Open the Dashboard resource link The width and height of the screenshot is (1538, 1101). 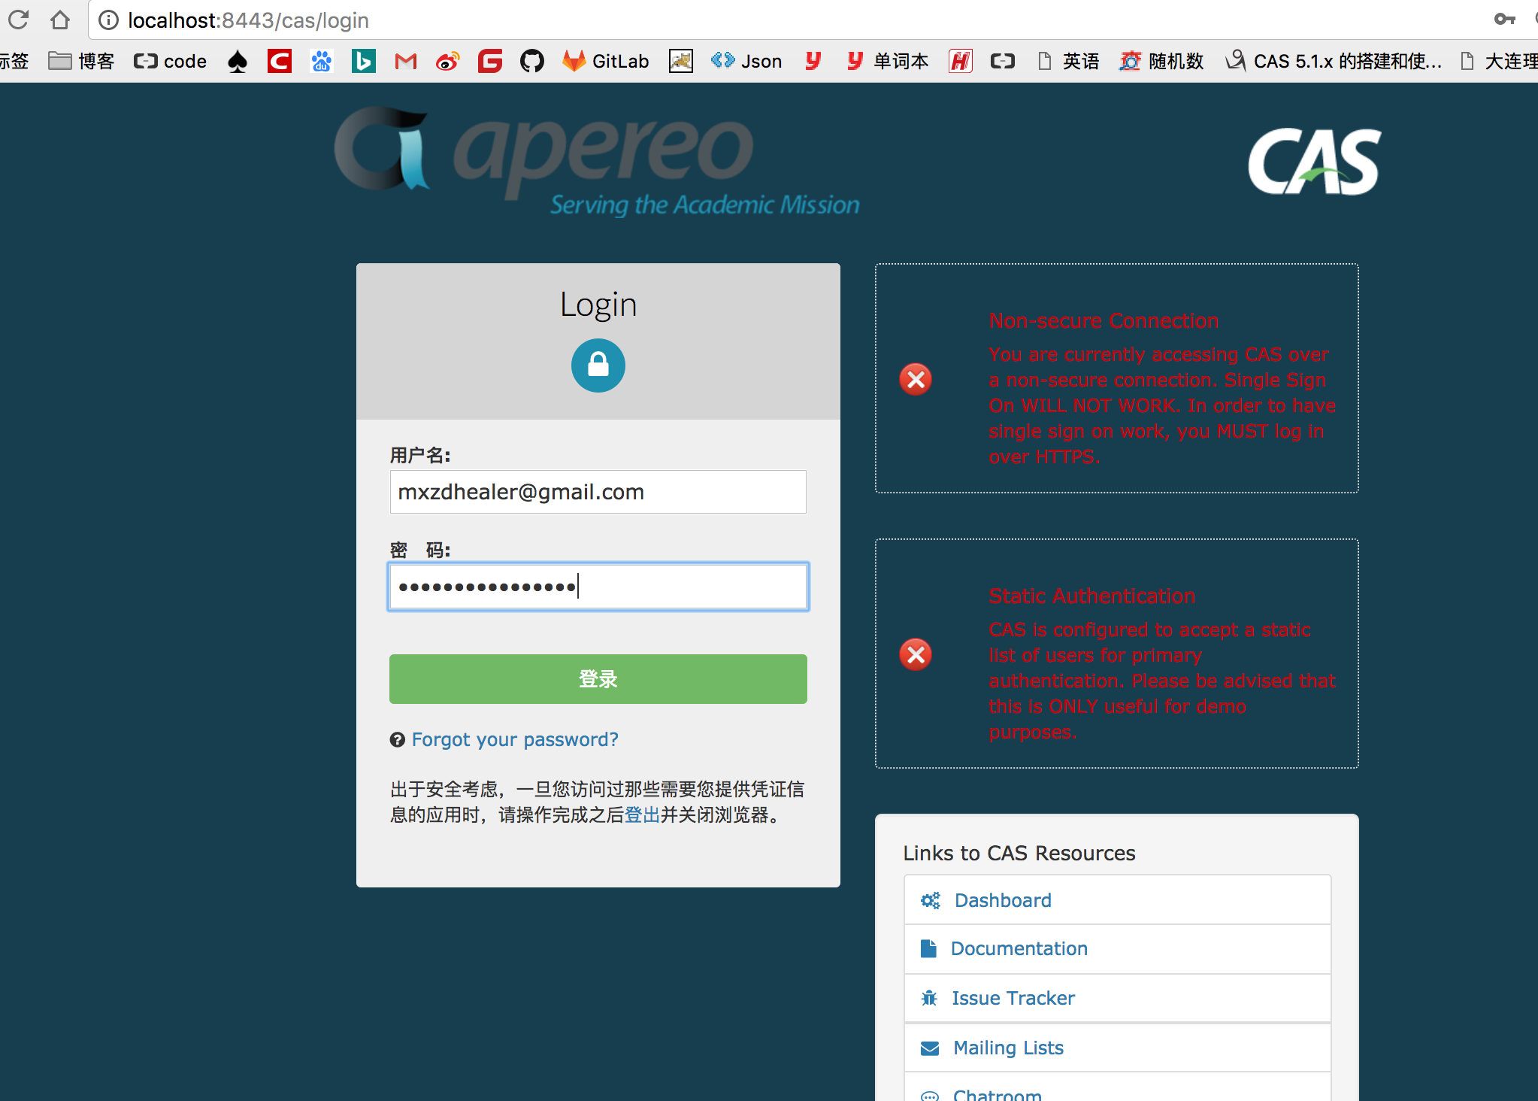click(1002, 900)
